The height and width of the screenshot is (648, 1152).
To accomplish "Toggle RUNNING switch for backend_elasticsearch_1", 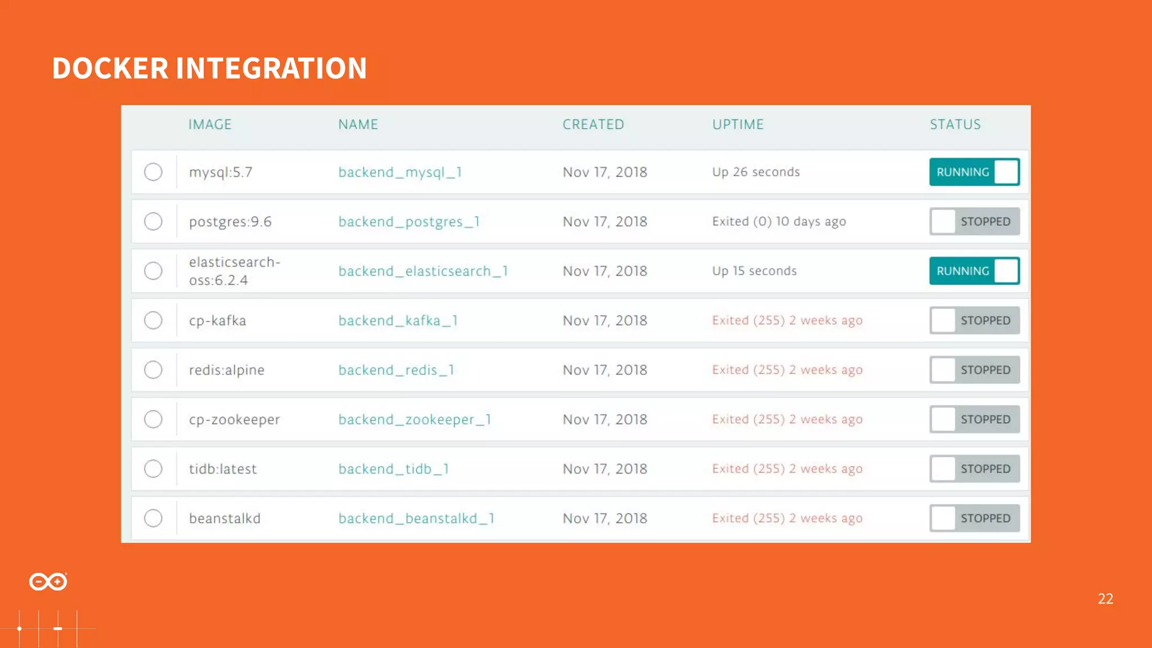I will coord(974,271).
